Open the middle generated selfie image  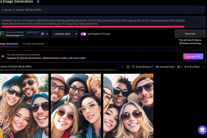pos(76,106)
